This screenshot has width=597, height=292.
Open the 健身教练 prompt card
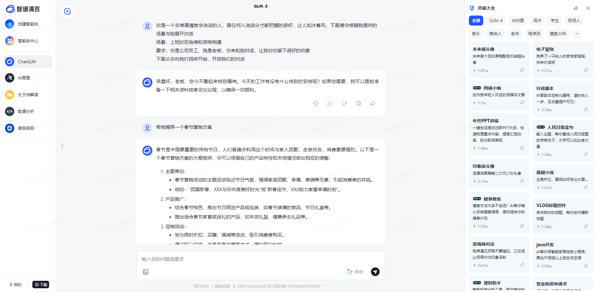click(499, 212)
